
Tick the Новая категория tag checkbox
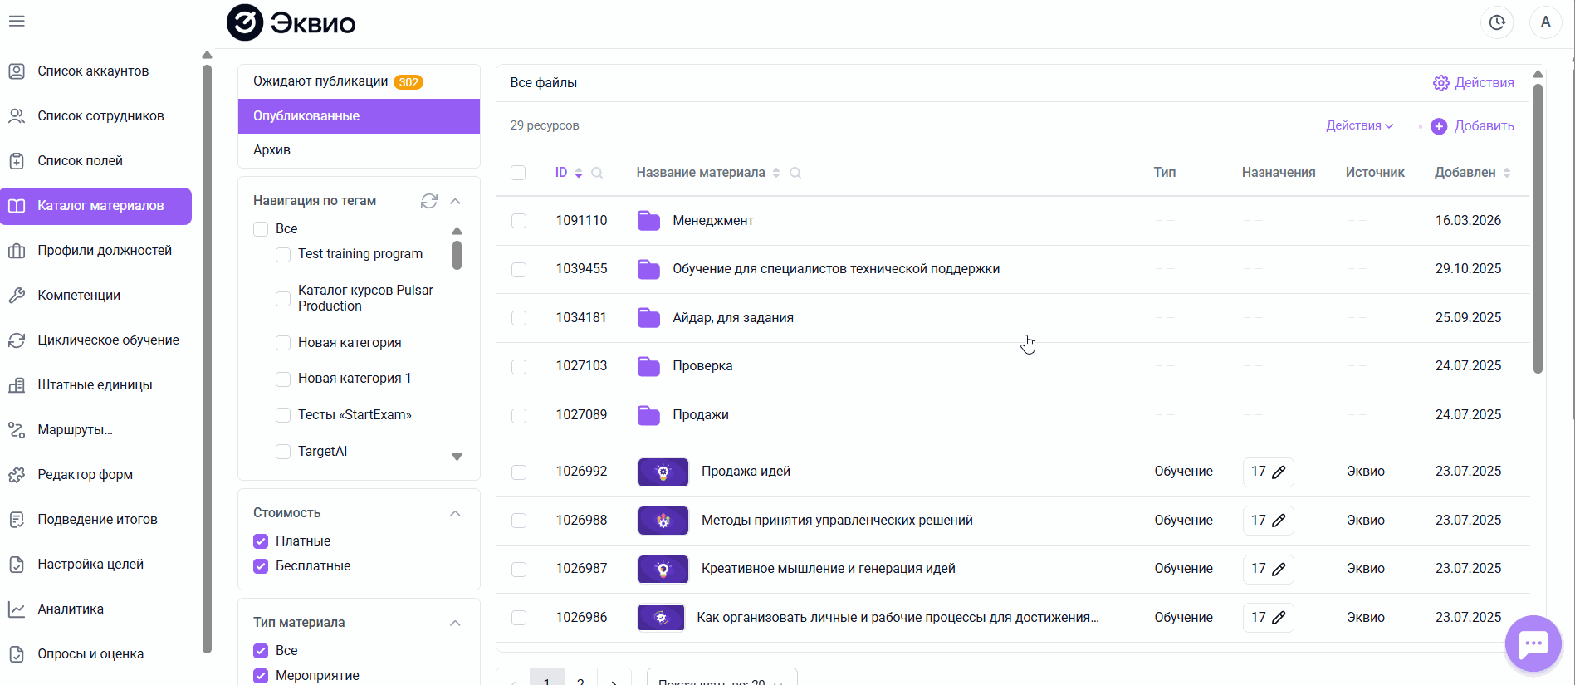(283, 343)
